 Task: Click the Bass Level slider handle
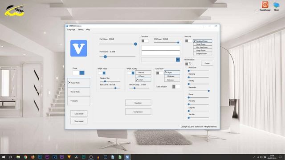point(115,88)
